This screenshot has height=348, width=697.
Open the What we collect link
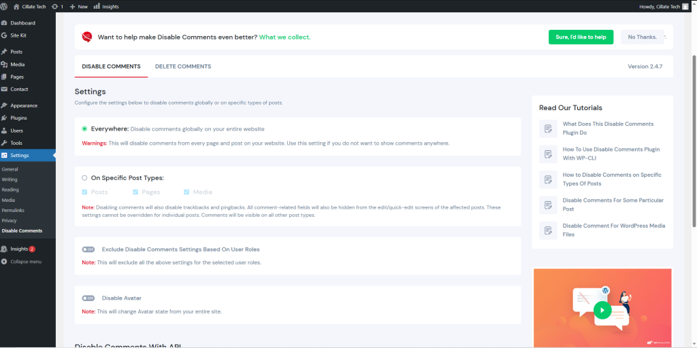(285, 37)
